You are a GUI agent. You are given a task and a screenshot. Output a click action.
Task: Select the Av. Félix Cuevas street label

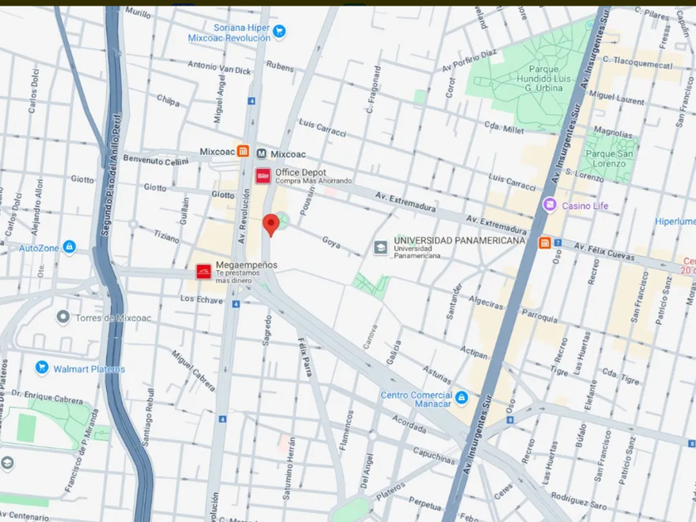(x=604, y=252)
